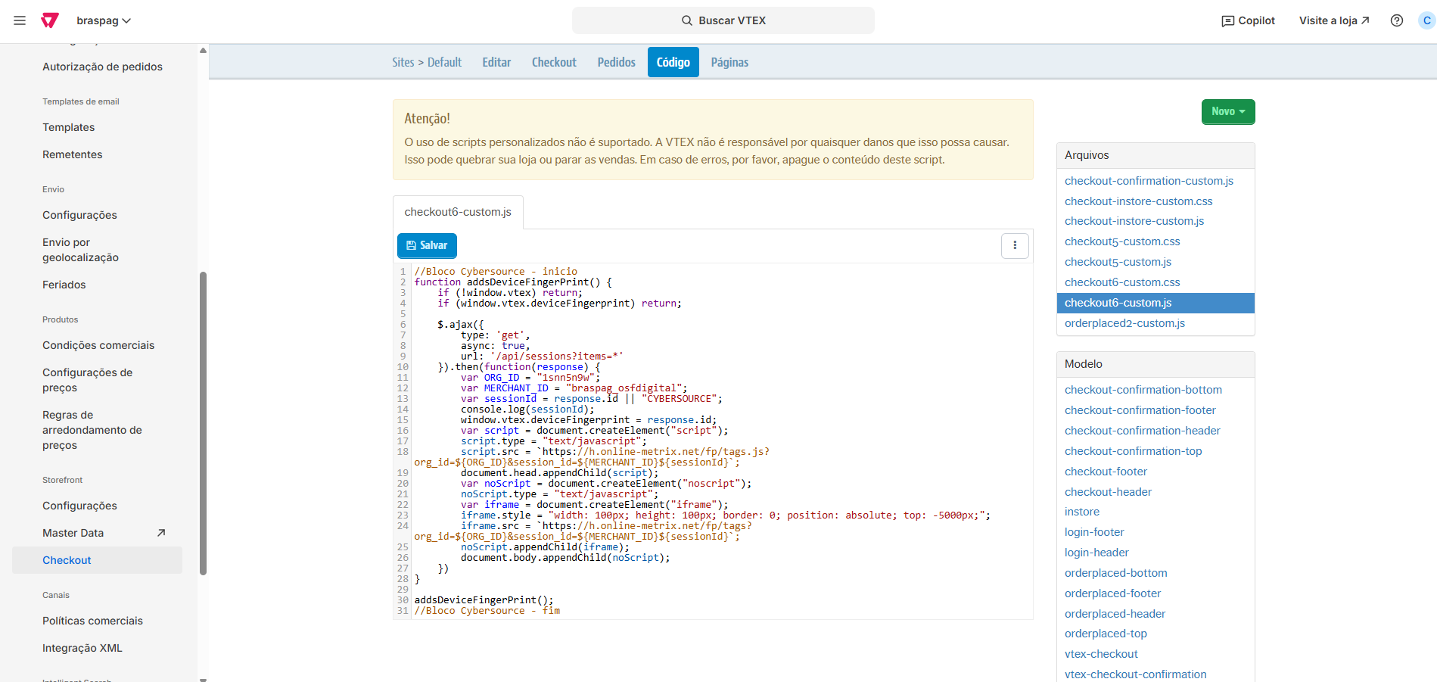Open the vtex-checkout-confirmation template
Image resolution: width=1437 pixels, height=682 pixels.
1135,674
